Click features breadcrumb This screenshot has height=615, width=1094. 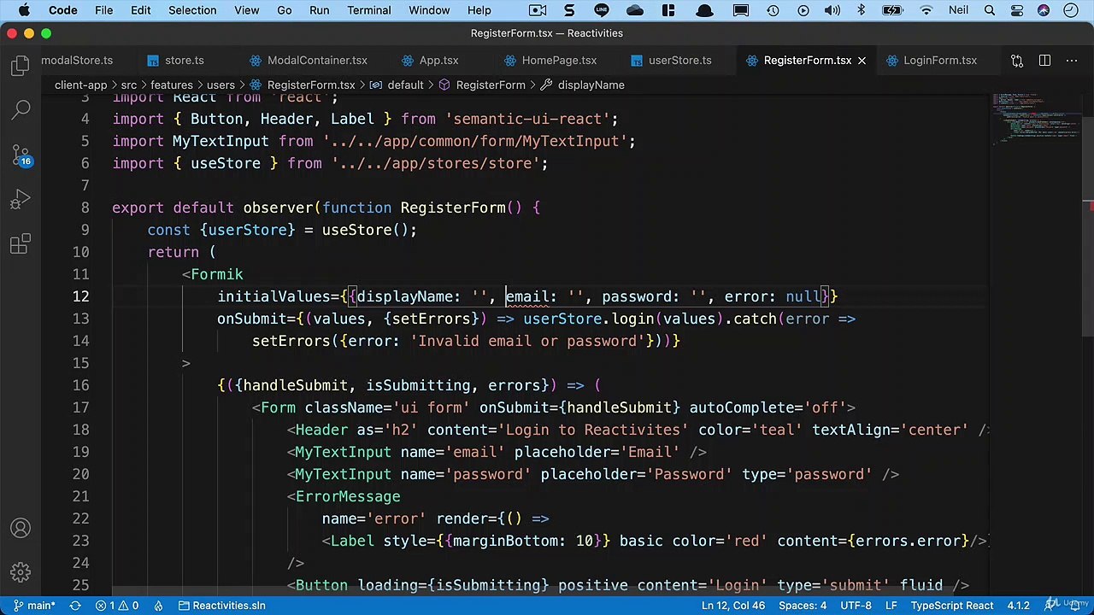[172, 85]
